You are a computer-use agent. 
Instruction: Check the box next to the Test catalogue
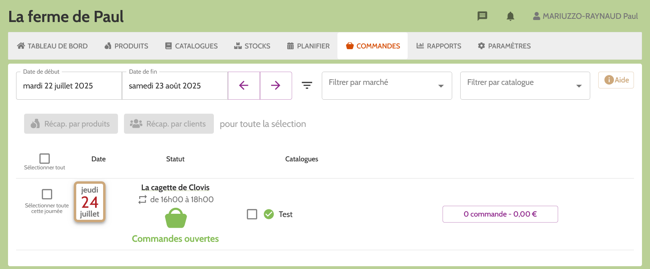click(252, 214)
